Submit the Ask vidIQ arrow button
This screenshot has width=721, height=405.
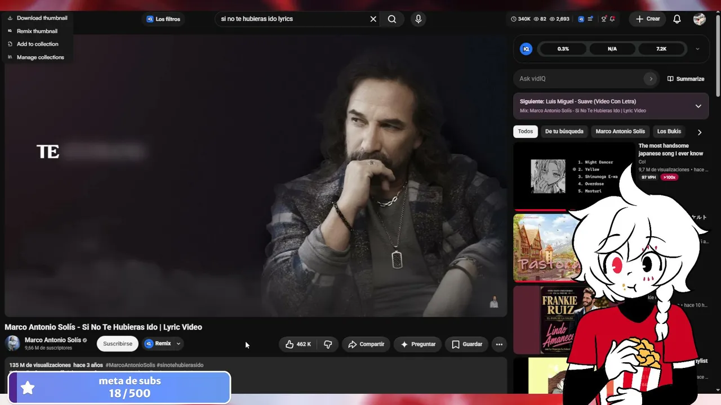coord(651,79)
